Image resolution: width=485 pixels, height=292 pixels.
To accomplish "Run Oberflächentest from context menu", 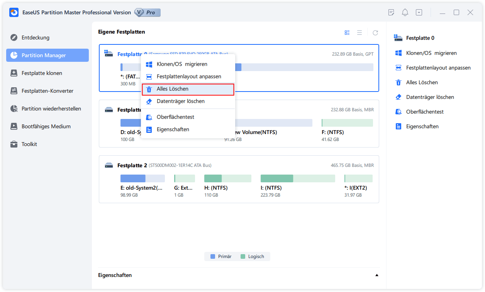I will (x=188, y=117).
